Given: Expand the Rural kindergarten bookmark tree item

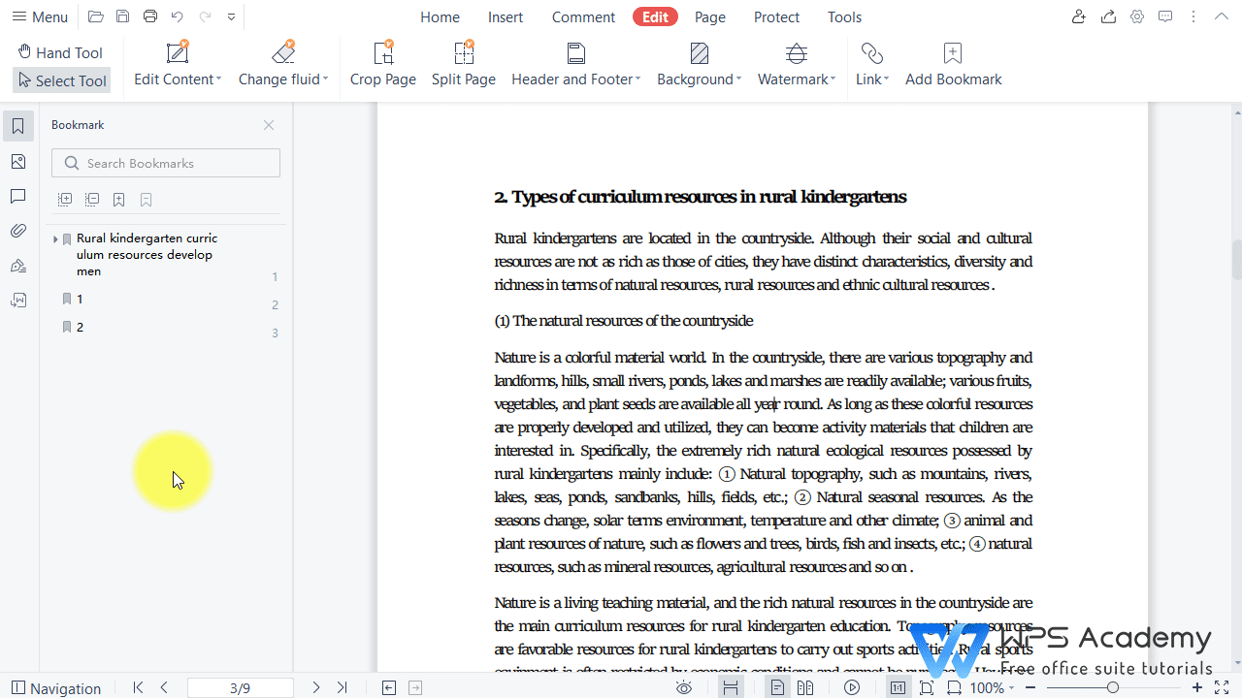Looking at the screenshot, I should [55, 238].
